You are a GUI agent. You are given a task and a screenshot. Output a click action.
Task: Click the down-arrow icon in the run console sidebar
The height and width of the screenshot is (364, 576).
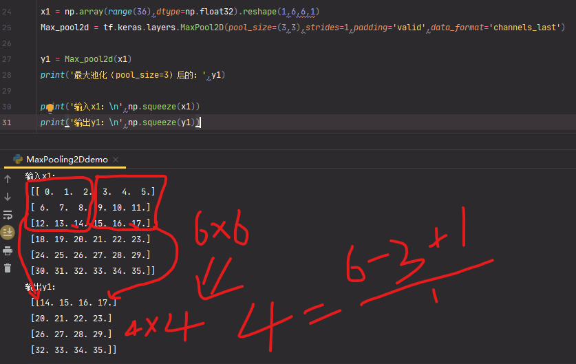pyautogui.click(x=8, y=197)
